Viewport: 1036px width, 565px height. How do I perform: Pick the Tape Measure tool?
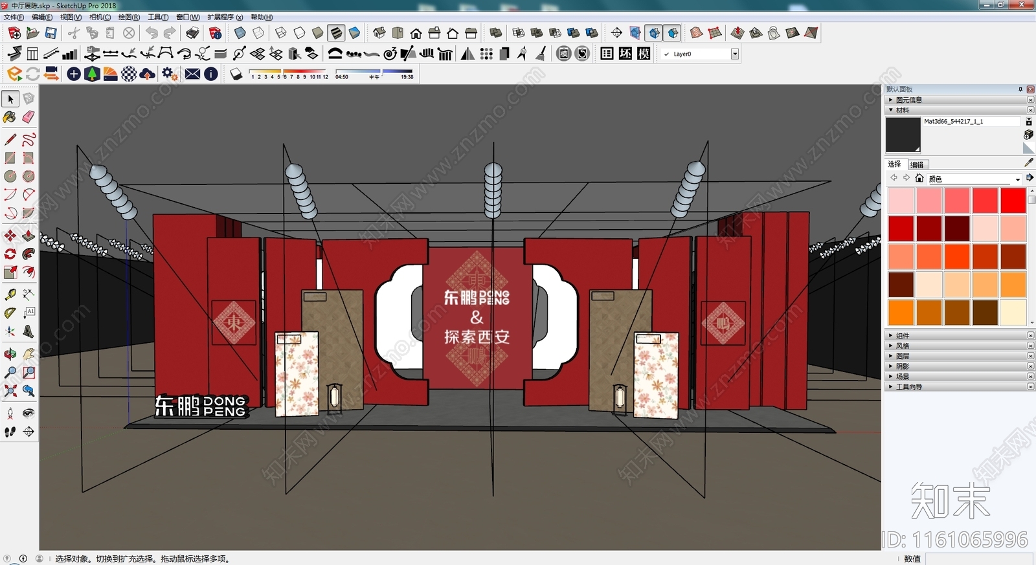coord(10,294)
